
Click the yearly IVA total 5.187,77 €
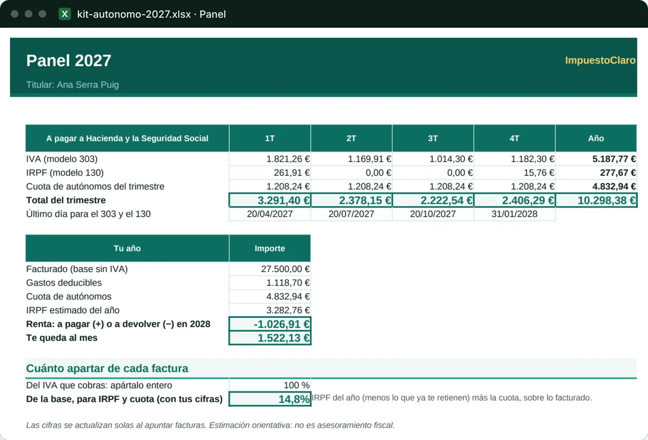pos(596,159)
